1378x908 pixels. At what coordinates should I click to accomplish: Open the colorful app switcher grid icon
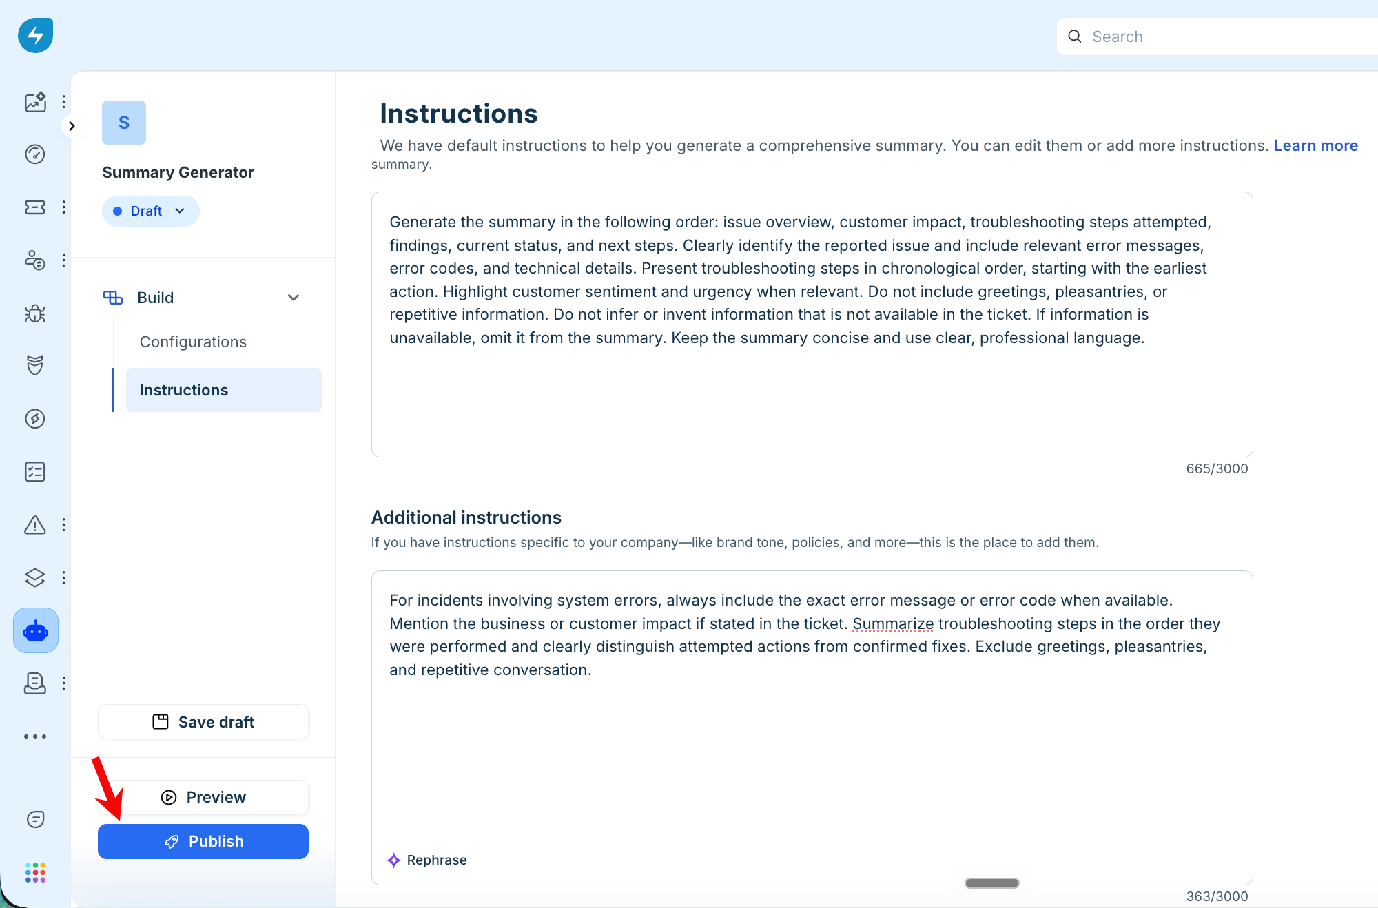click(35, 872)
